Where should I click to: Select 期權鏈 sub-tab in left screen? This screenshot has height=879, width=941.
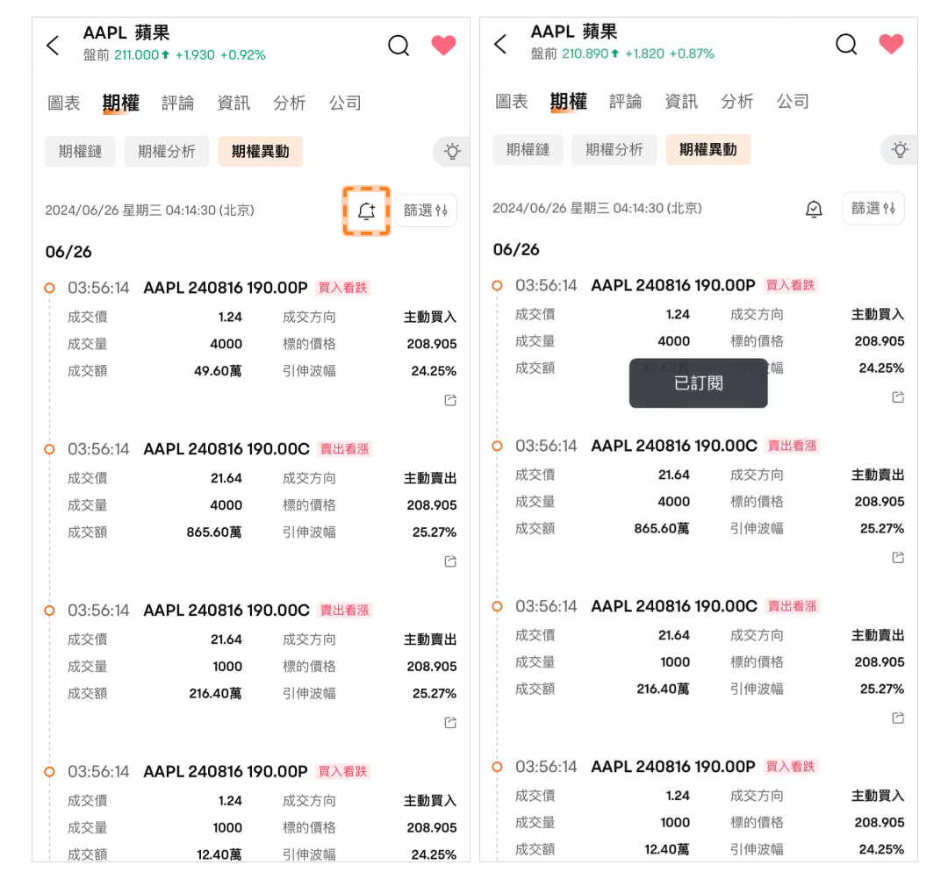(x=81, y=151)
